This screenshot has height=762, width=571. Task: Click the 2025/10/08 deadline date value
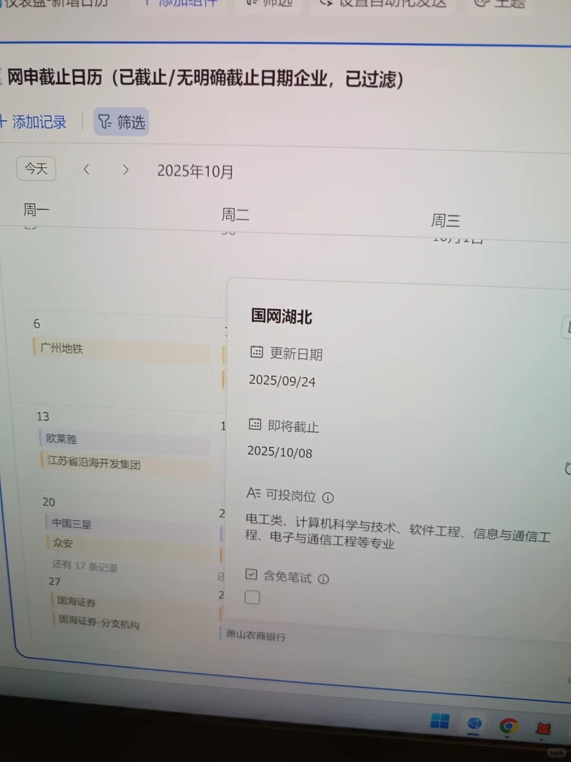tap(280, 452)
